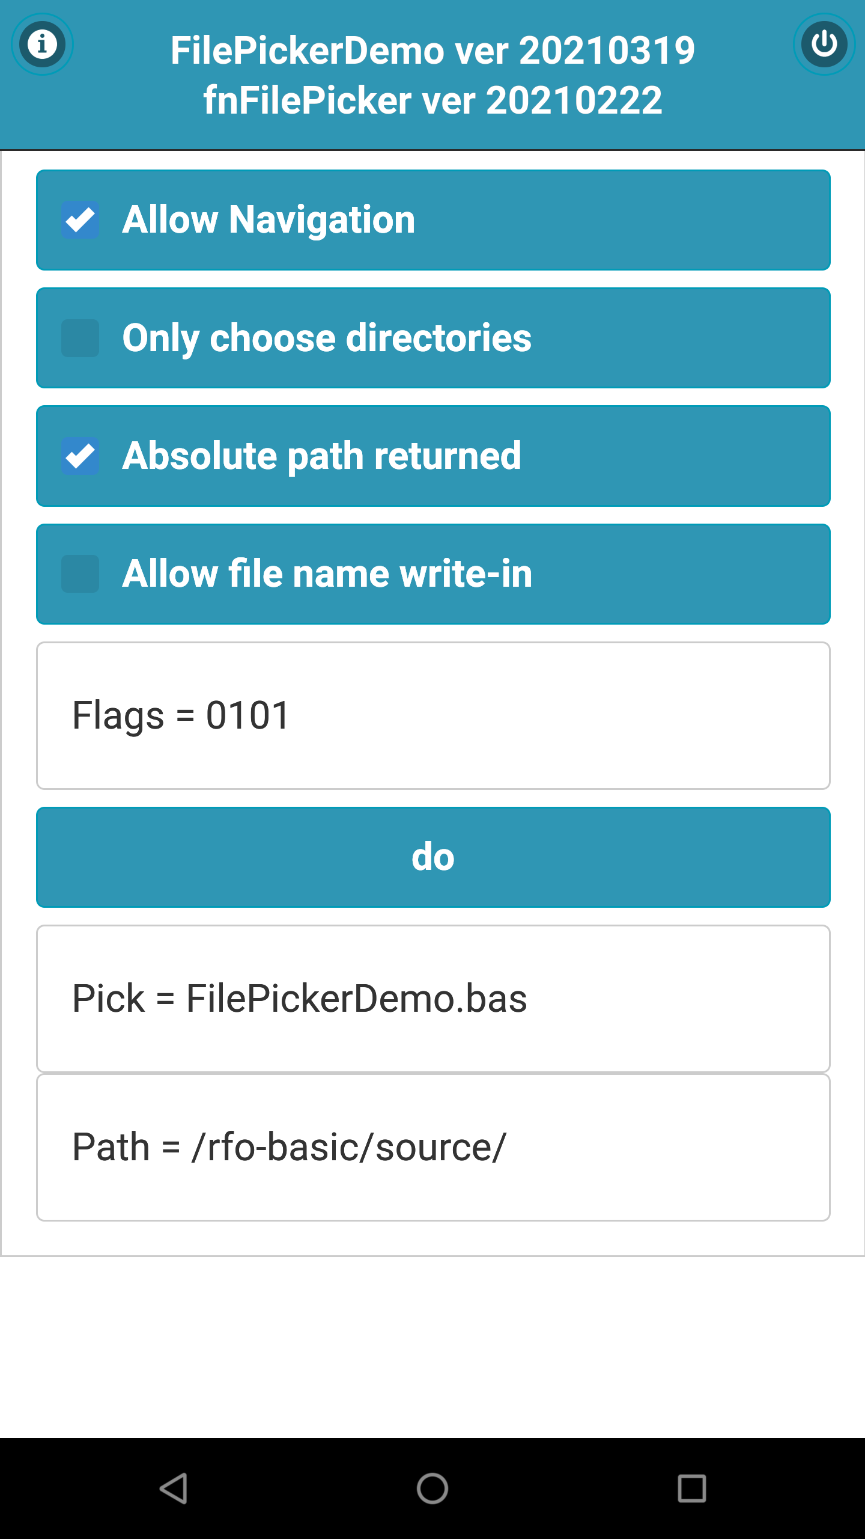Enable the Only choose directories checkbox
The image size is (865, 1539).
click(80, 338)
